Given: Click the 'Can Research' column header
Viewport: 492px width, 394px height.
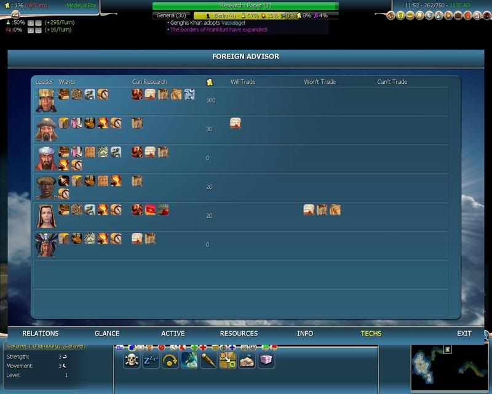Looking at the screenshot, I should click(x=149, y=82).
